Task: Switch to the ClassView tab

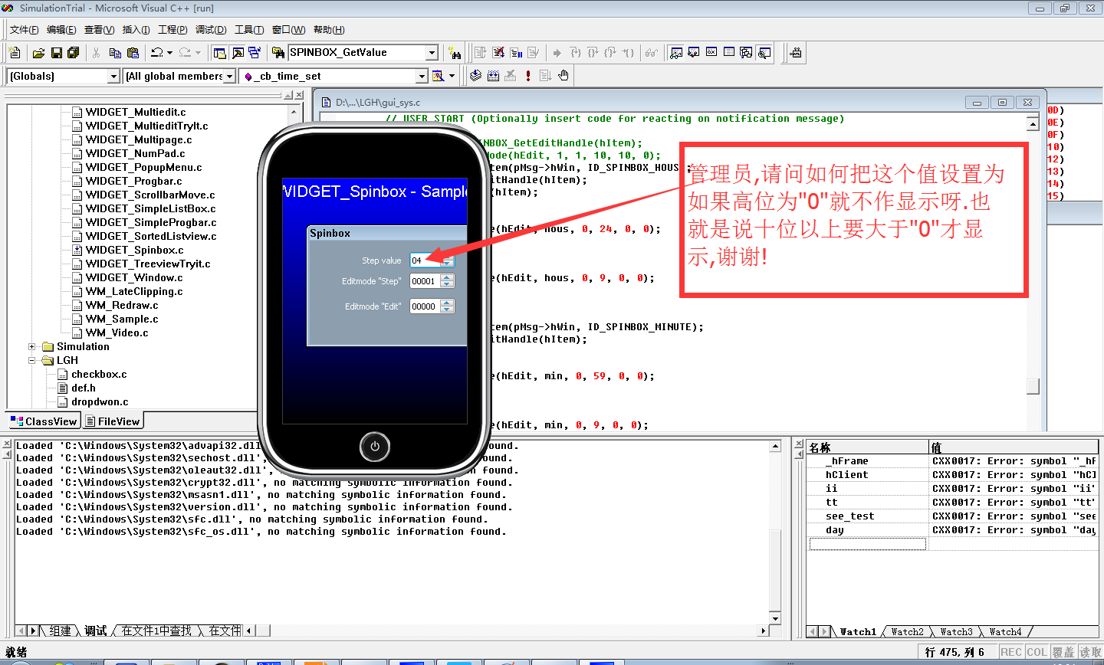Action: coord(44,421)
